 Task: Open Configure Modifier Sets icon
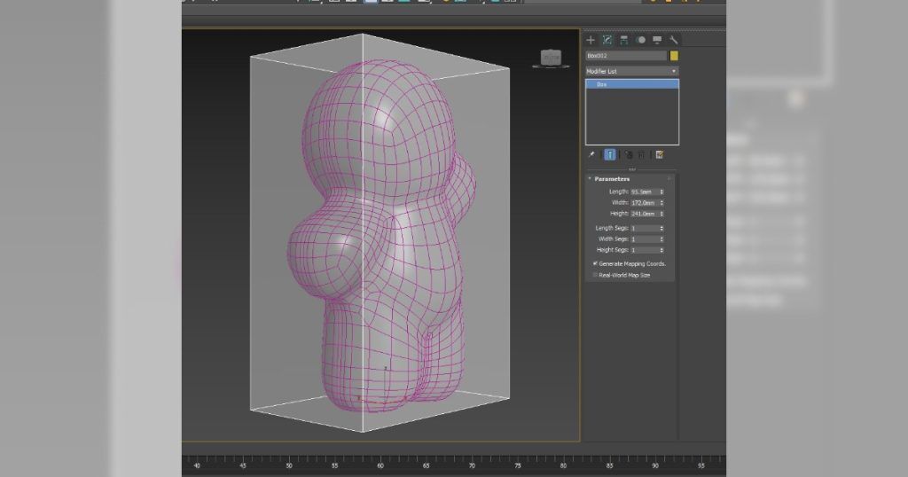pos(659,154)
